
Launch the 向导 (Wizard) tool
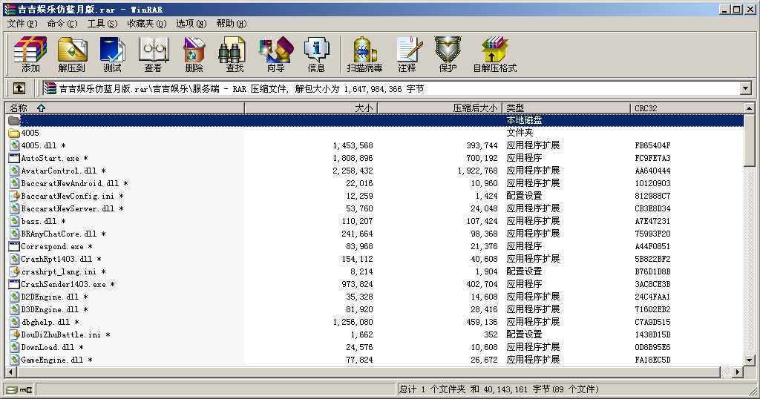(x=275, y=54)
